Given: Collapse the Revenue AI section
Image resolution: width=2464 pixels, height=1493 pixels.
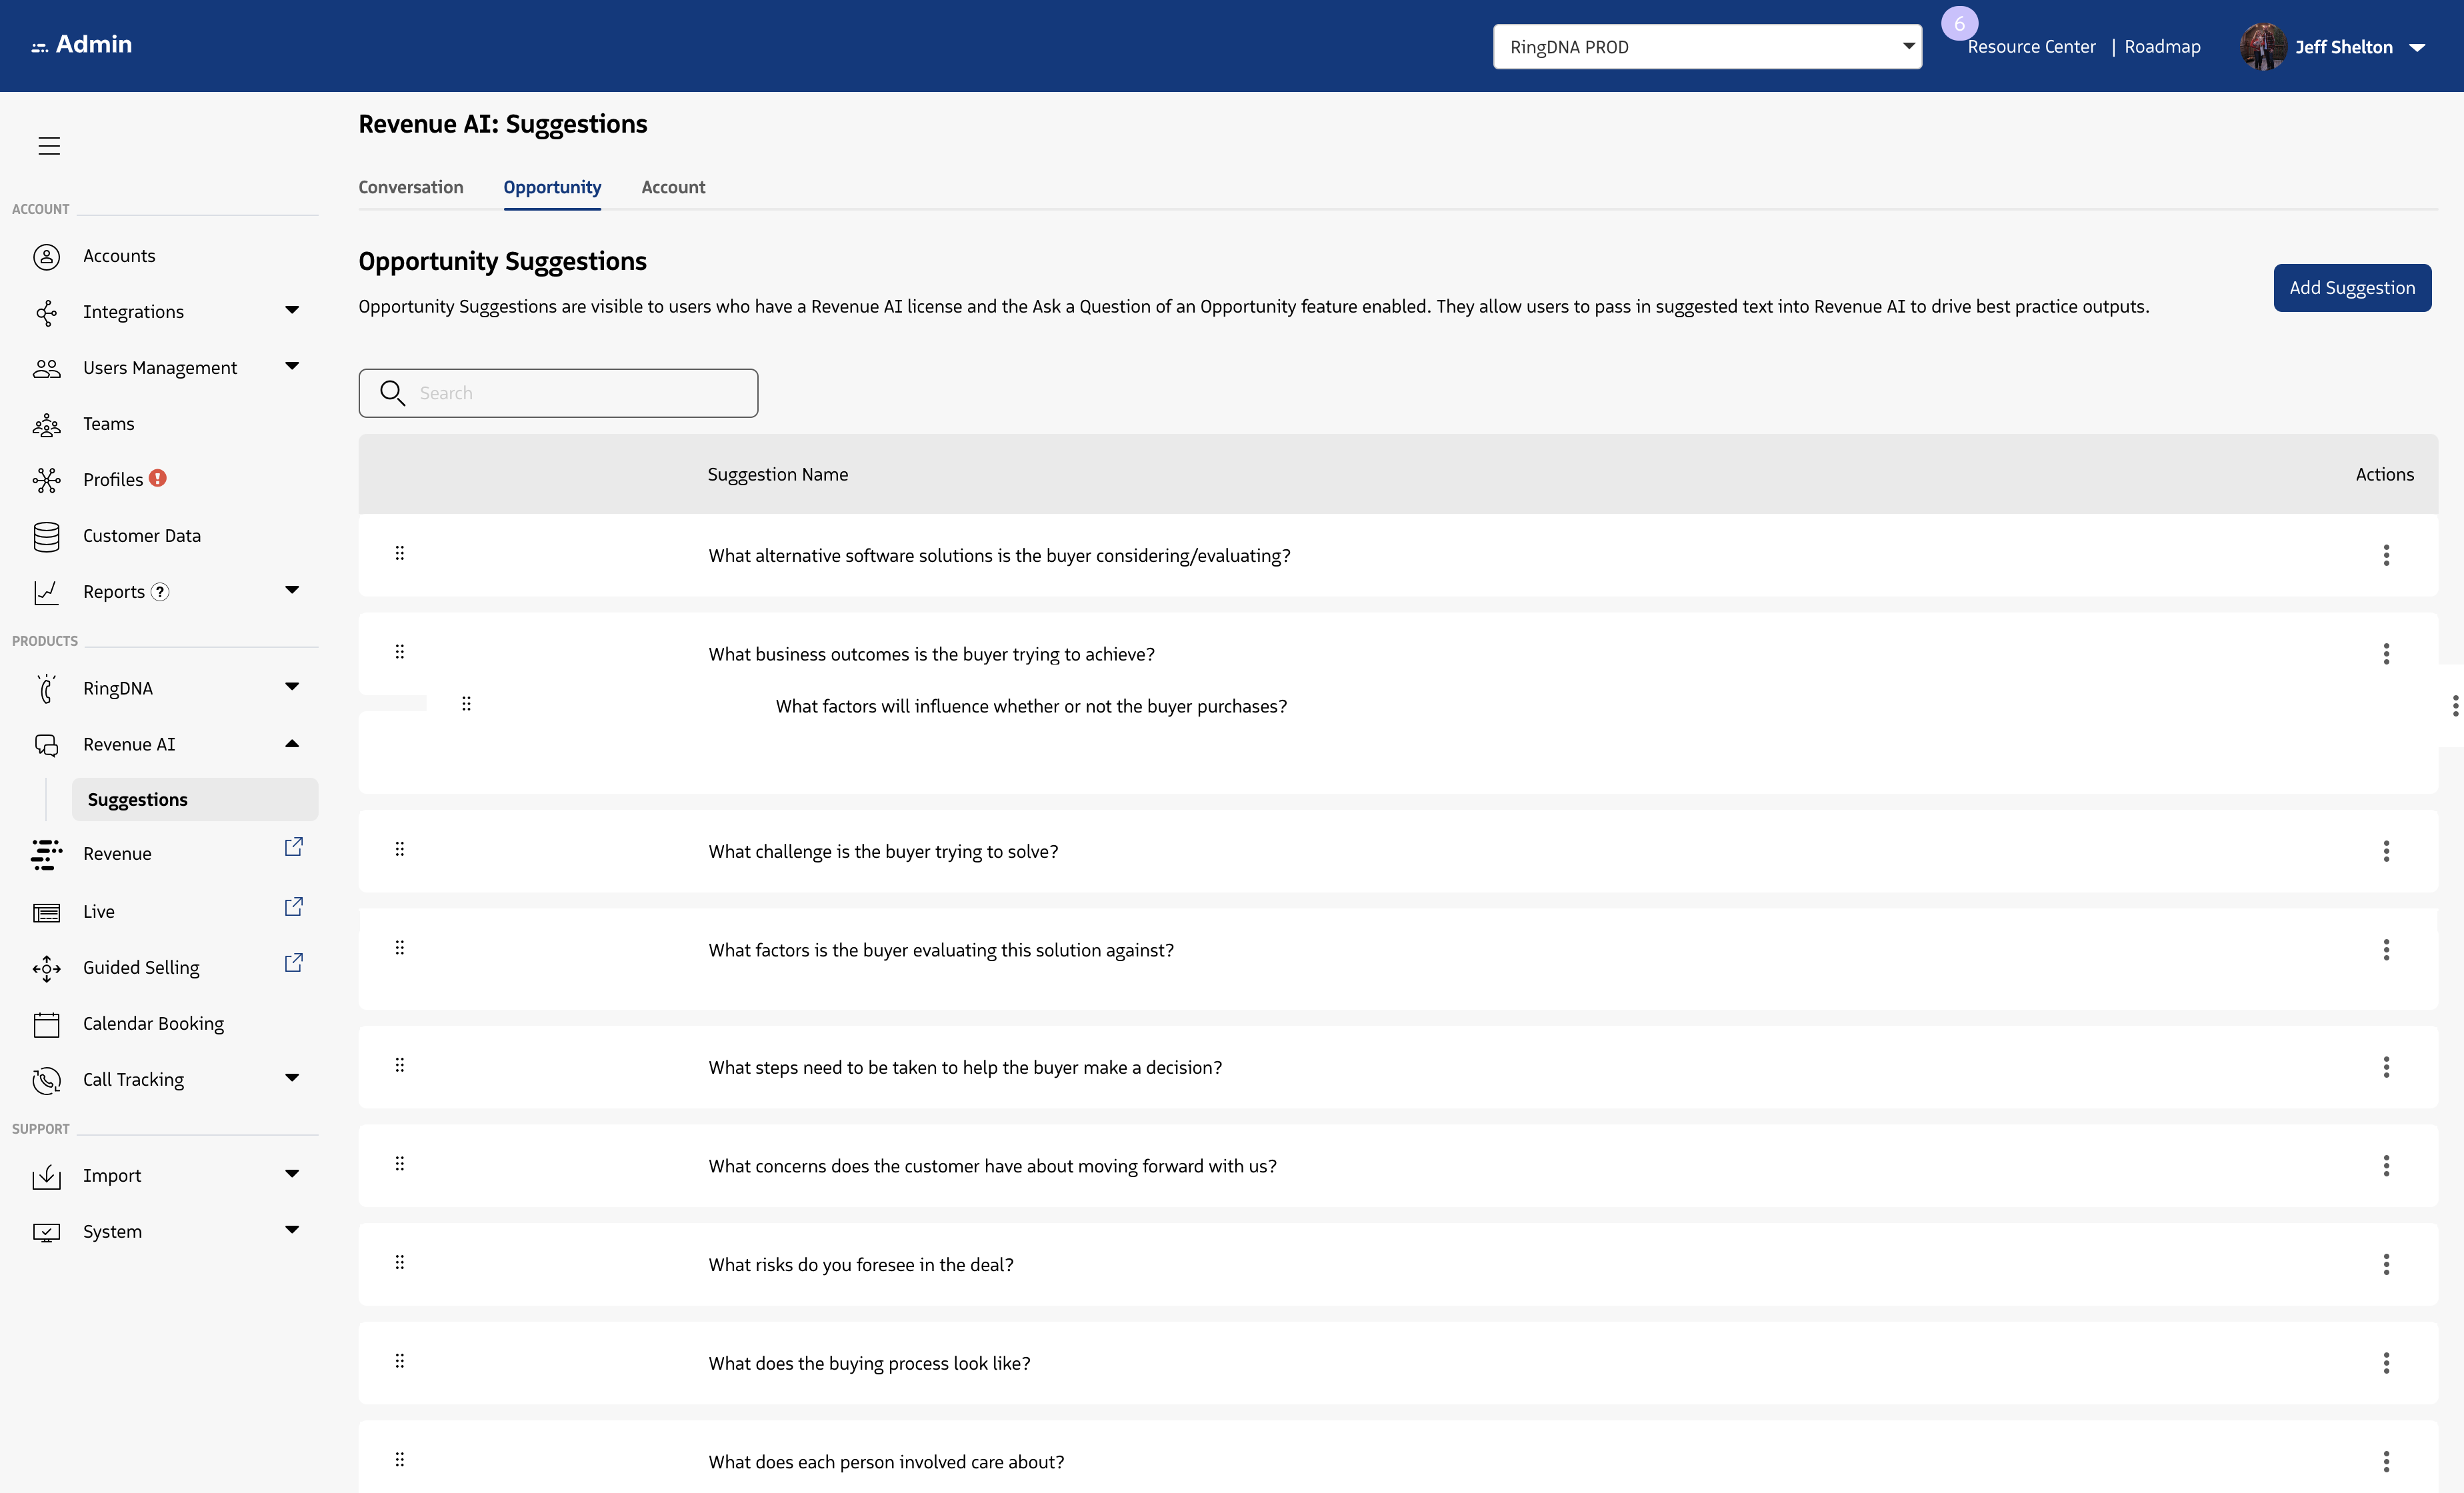Looking at the screenshot, I should click(292, 744).
